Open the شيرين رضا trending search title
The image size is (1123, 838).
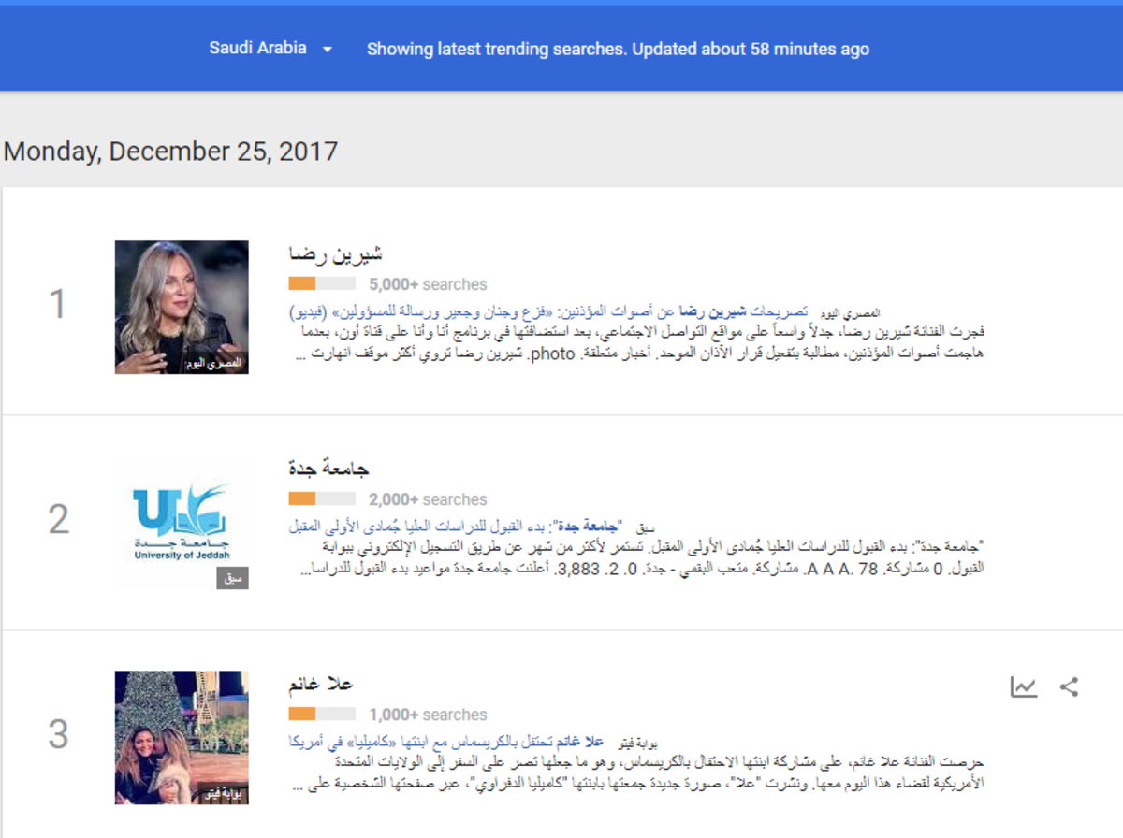point(336,254)
